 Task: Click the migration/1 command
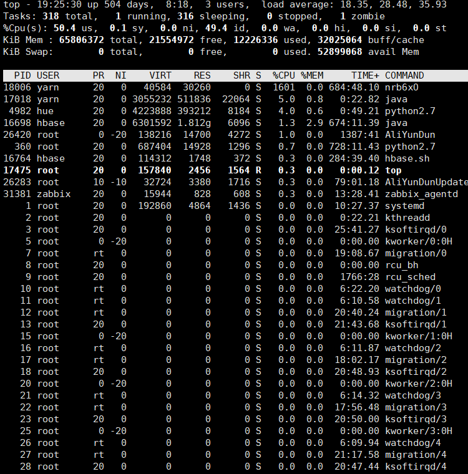[416, 312]
